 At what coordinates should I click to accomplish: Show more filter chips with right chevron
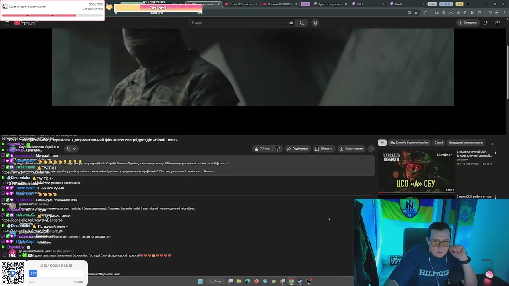492,143
